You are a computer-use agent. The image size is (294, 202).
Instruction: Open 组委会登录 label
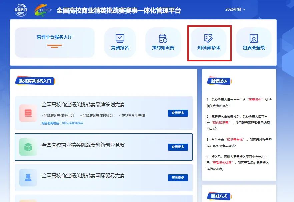(x=254, y=48)
